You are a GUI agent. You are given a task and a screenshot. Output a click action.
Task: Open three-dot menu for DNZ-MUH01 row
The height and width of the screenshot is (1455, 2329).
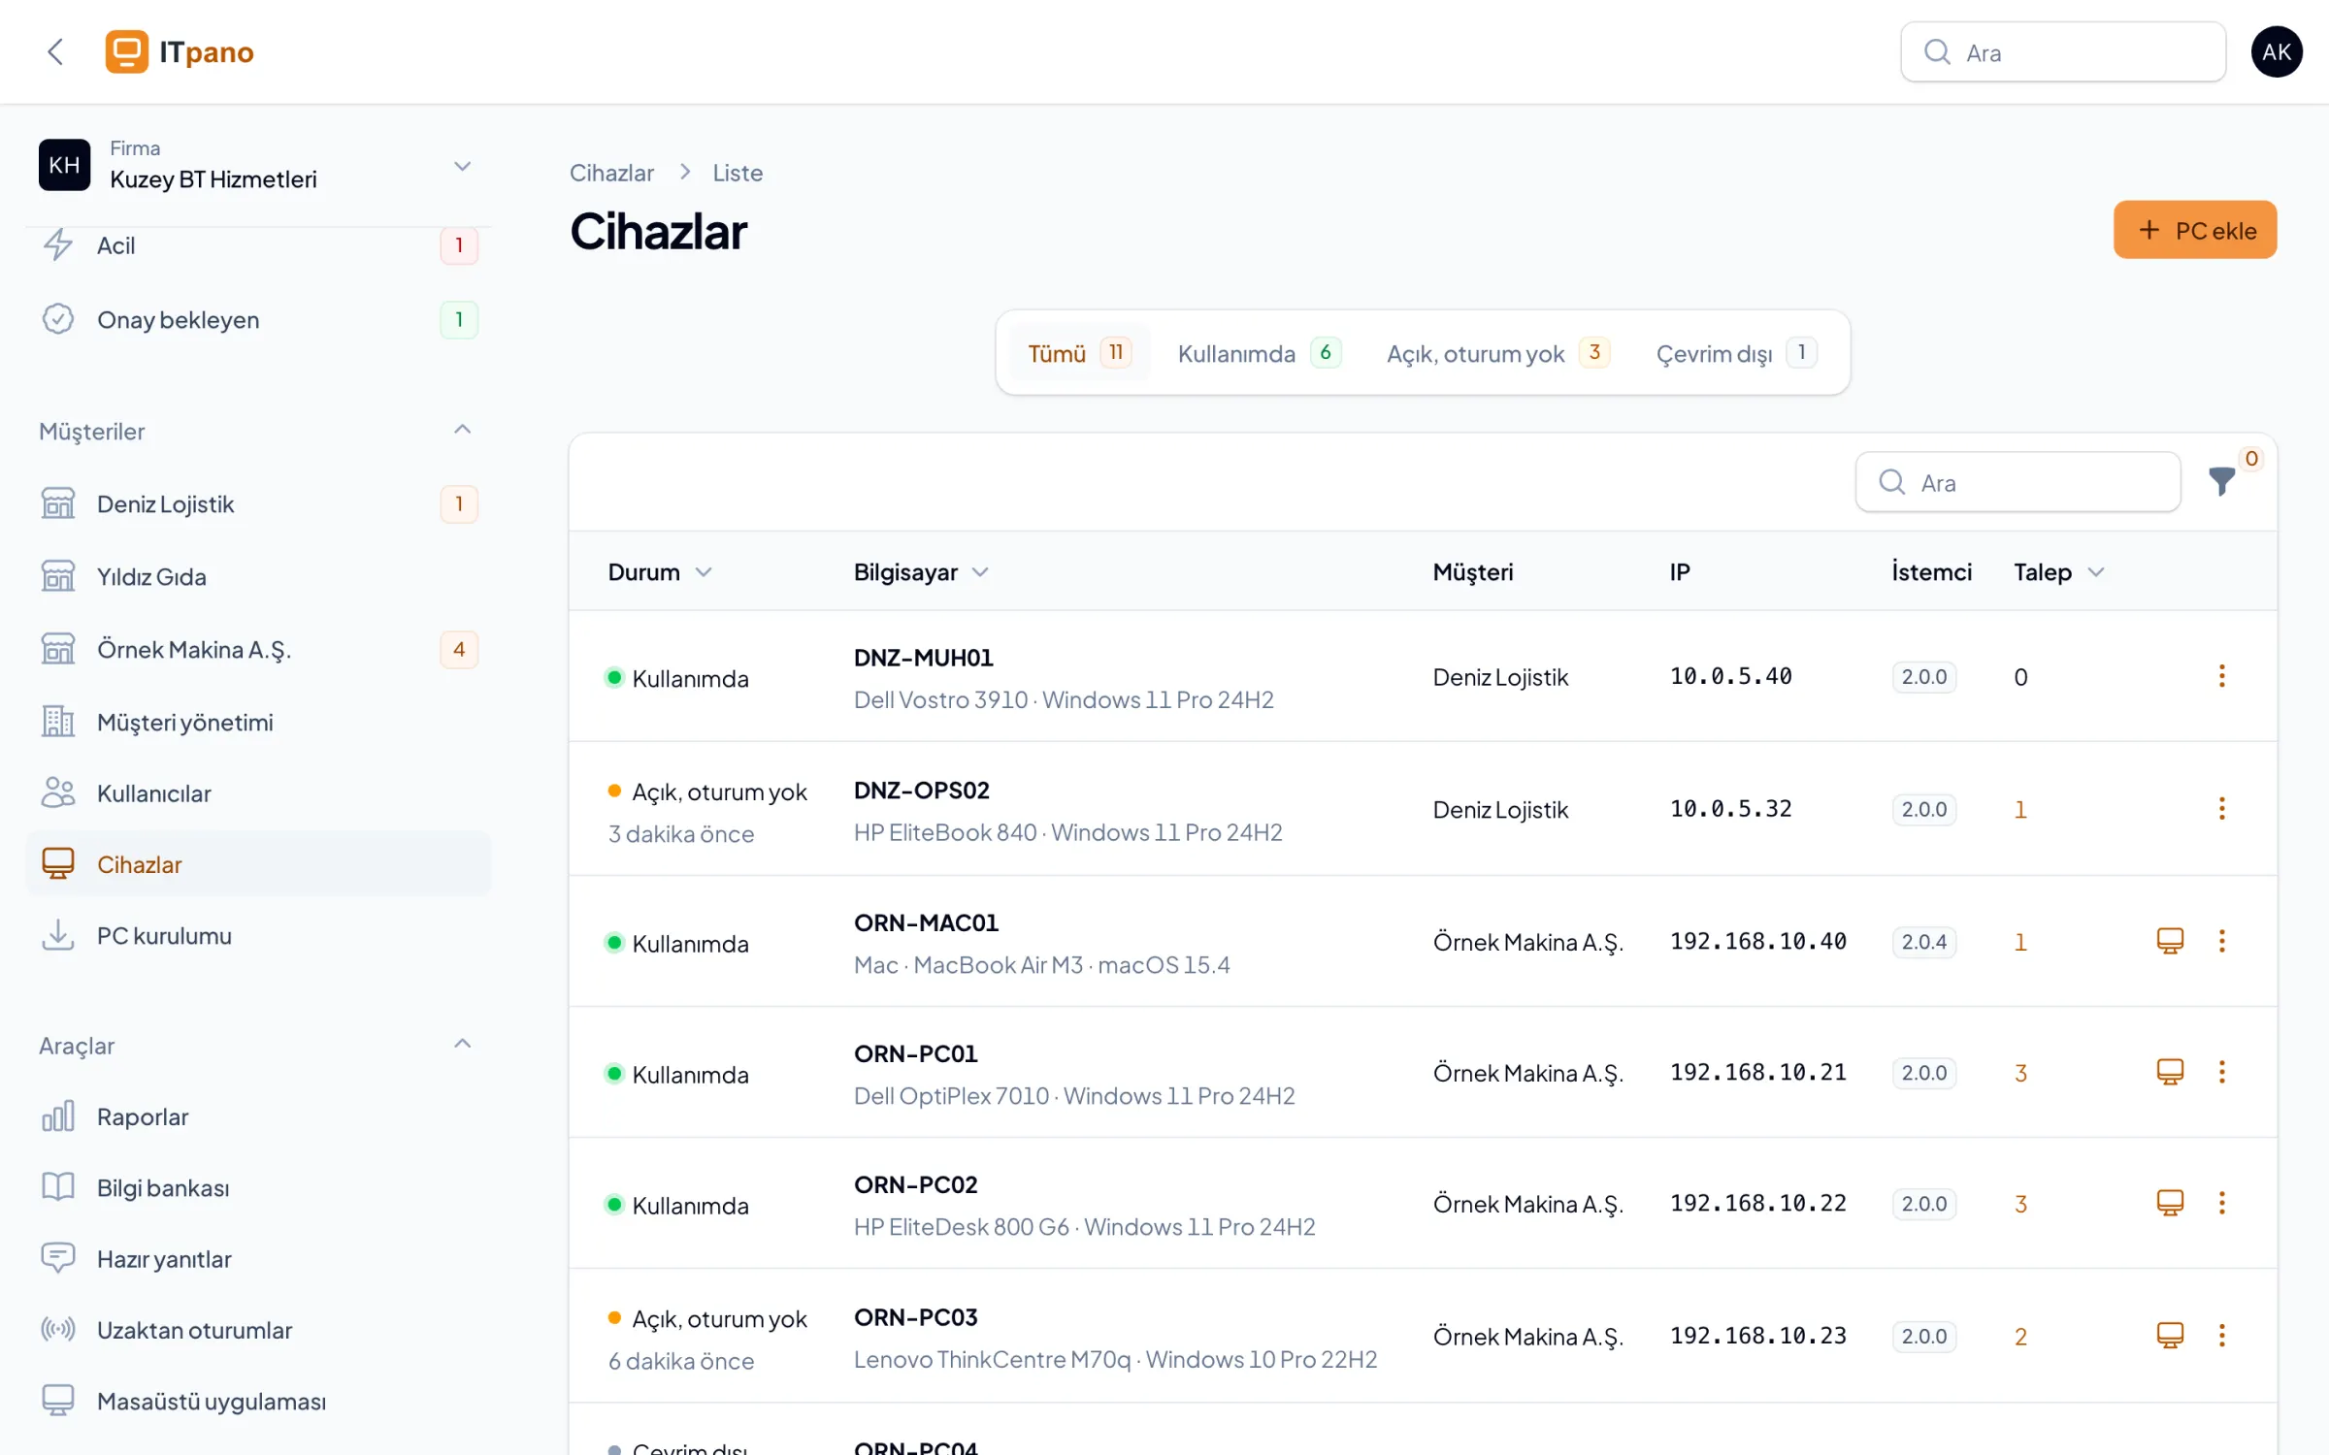pyautogui.click(x=2221, y=676)
